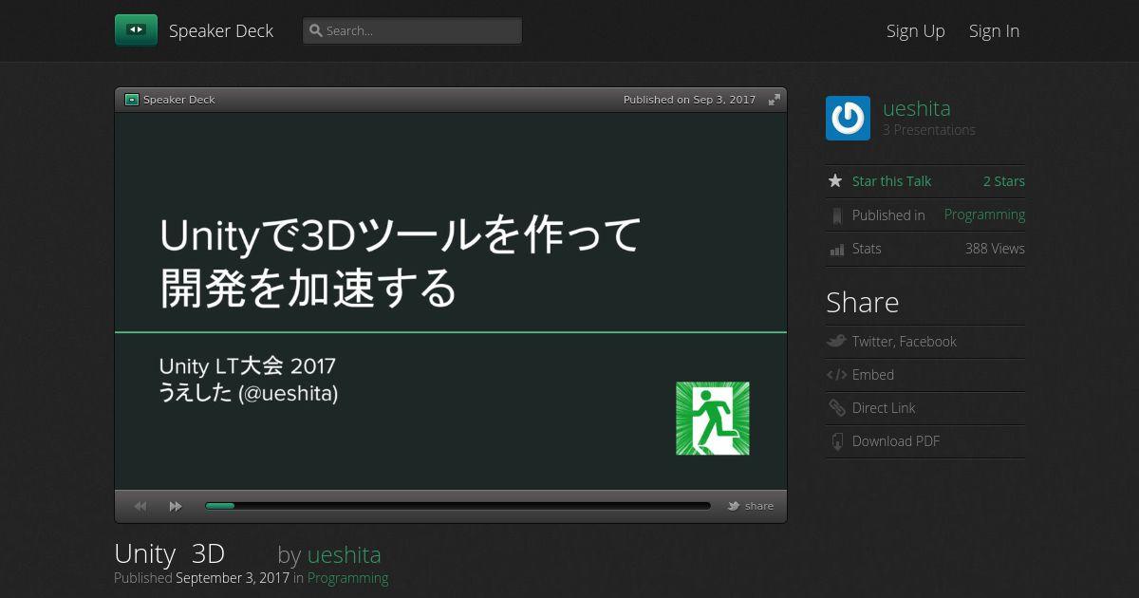Click Download PDF link

(896, 441)
